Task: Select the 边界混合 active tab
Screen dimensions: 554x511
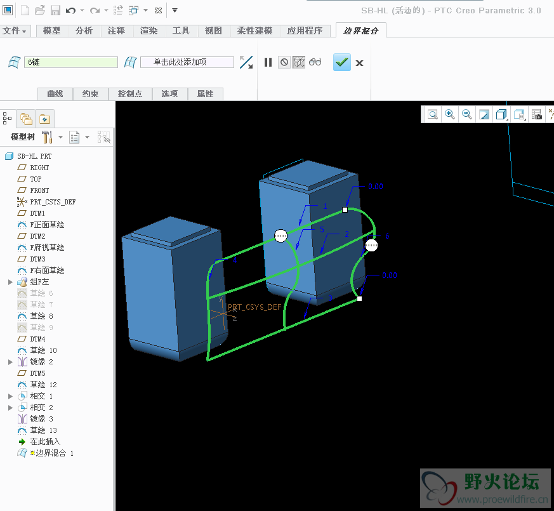Action: tap(360, 30)
